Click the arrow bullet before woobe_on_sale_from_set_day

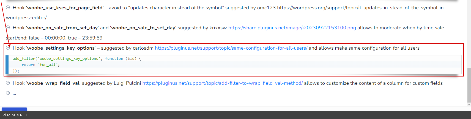[8, 27]
